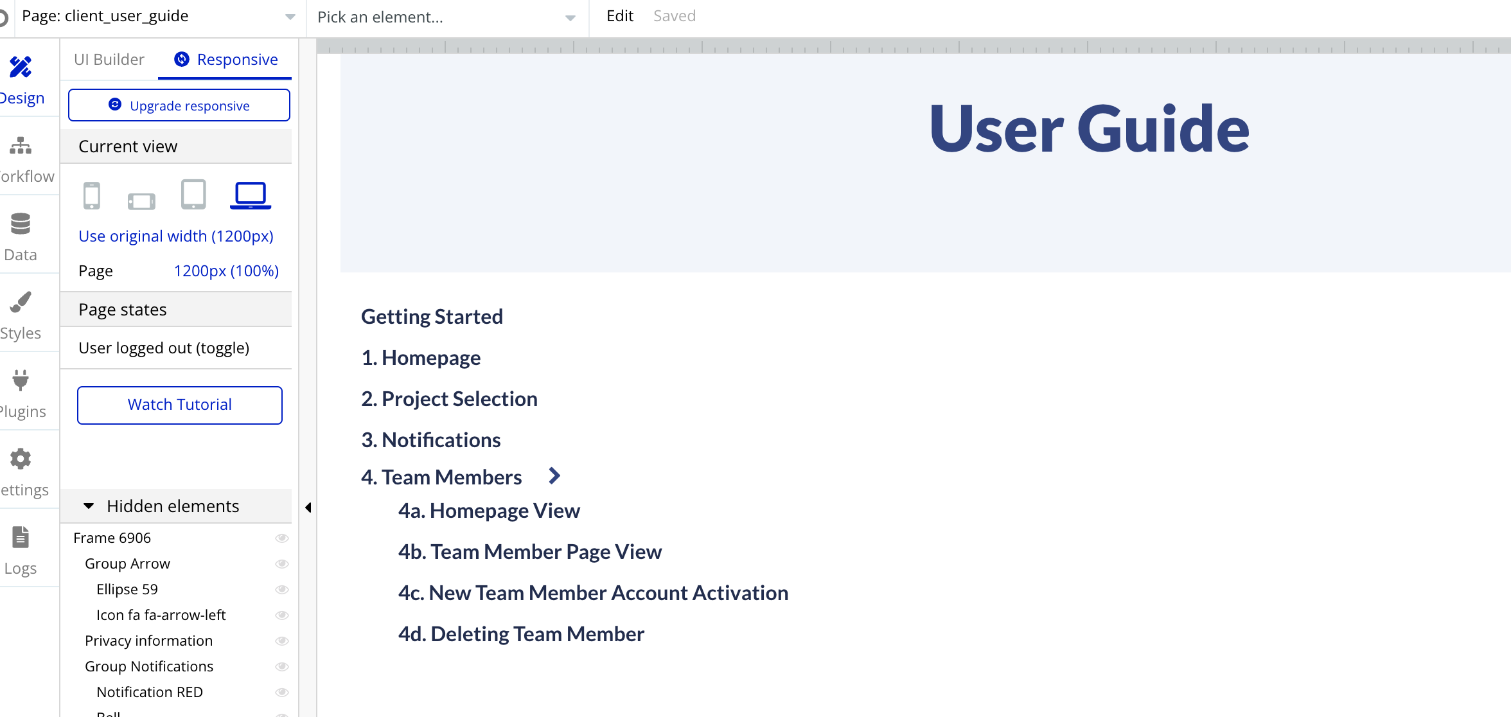
Task: Select the tablet view icon
Action: point(193,195)
